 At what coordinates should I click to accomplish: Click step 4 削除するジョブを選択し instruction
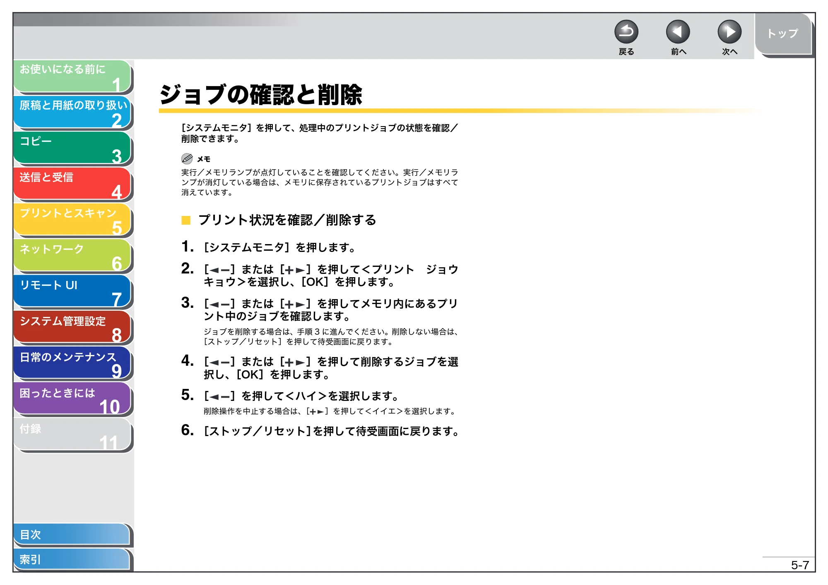tap(330, 368)
